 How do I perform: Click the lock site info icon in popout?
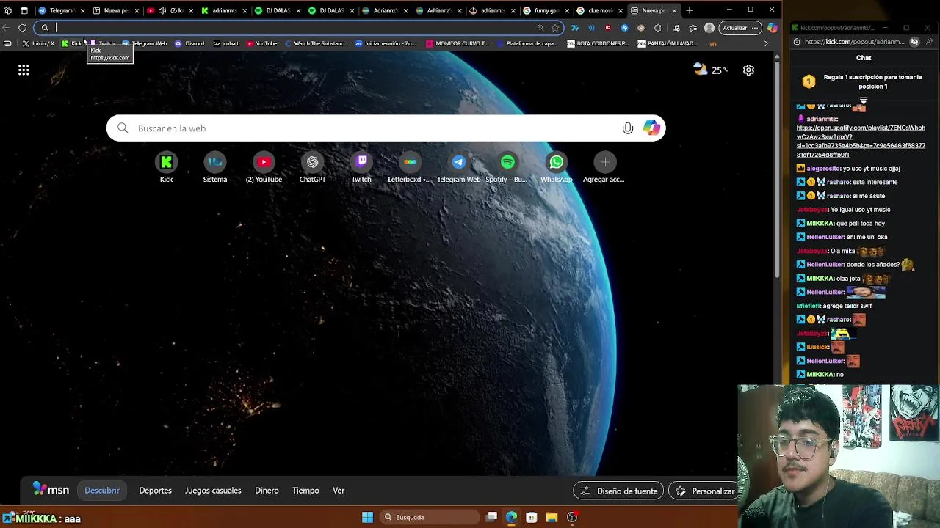pos(797,42)
